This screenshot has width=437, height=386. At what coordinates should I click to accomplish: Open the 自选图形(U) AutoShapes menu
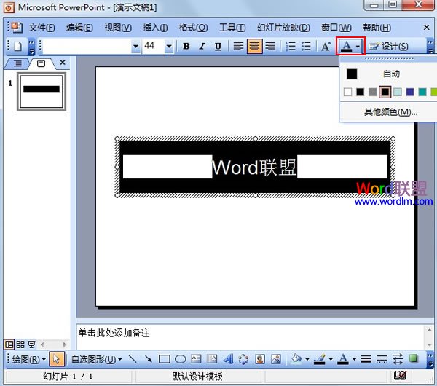tap(96, 359)
